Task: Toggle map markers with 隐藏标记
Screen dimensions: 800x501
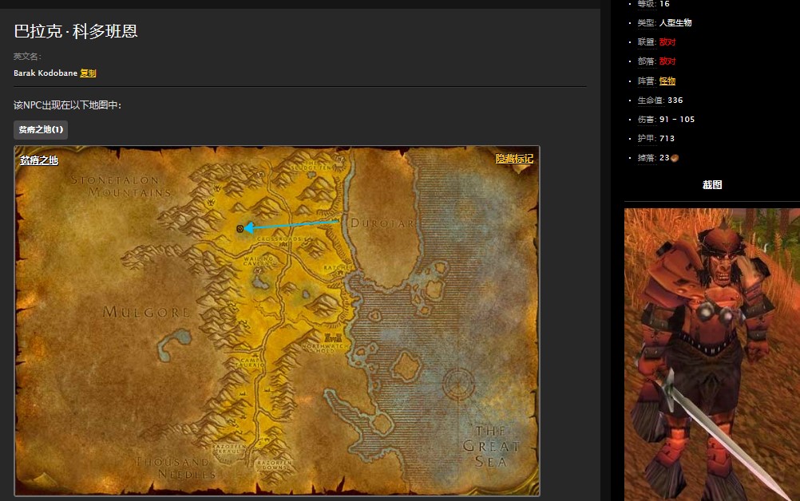Action: (x=513, y=160)
